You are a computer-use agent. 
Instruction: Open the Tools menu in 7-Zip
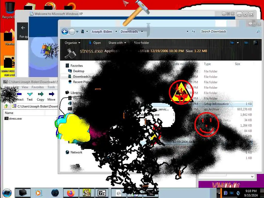[51, 87]
